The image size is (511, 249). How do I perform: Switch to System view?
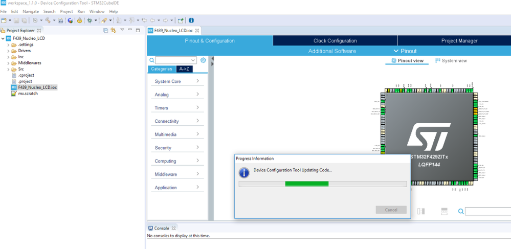451,61
